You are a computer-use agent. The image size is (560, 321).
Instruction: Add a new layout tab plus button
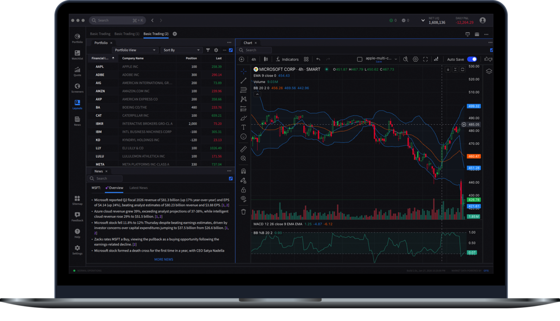(174, 34)
